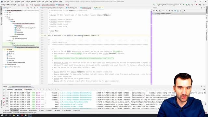This screenshot has height=117, width=208.
Task: Click the gutter implementations icon beside Flux class
Action: (x=45, y=35)
